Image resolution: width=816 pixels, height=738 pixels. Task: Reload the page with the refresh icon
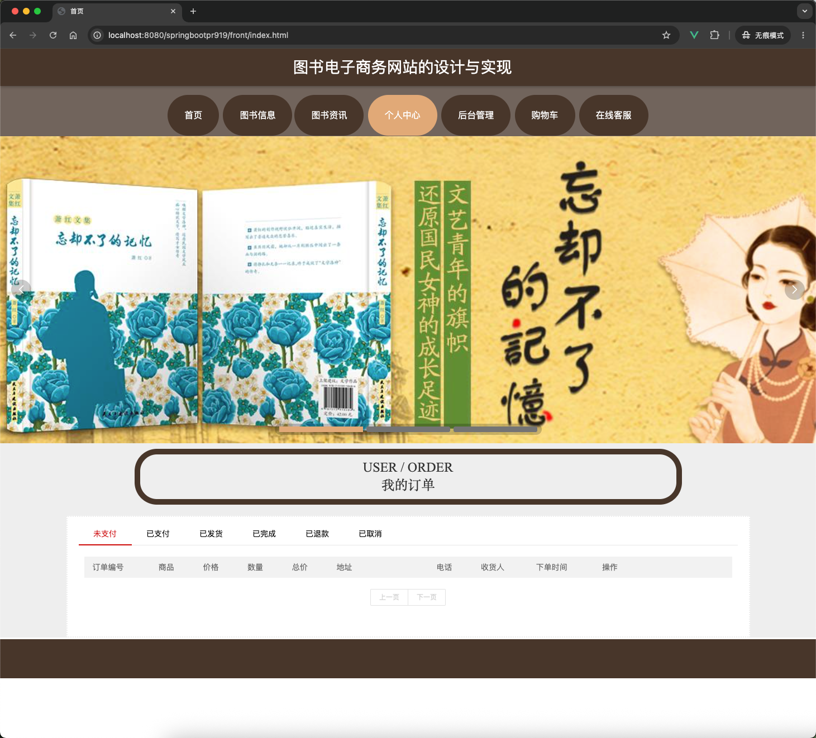[53, 35]
